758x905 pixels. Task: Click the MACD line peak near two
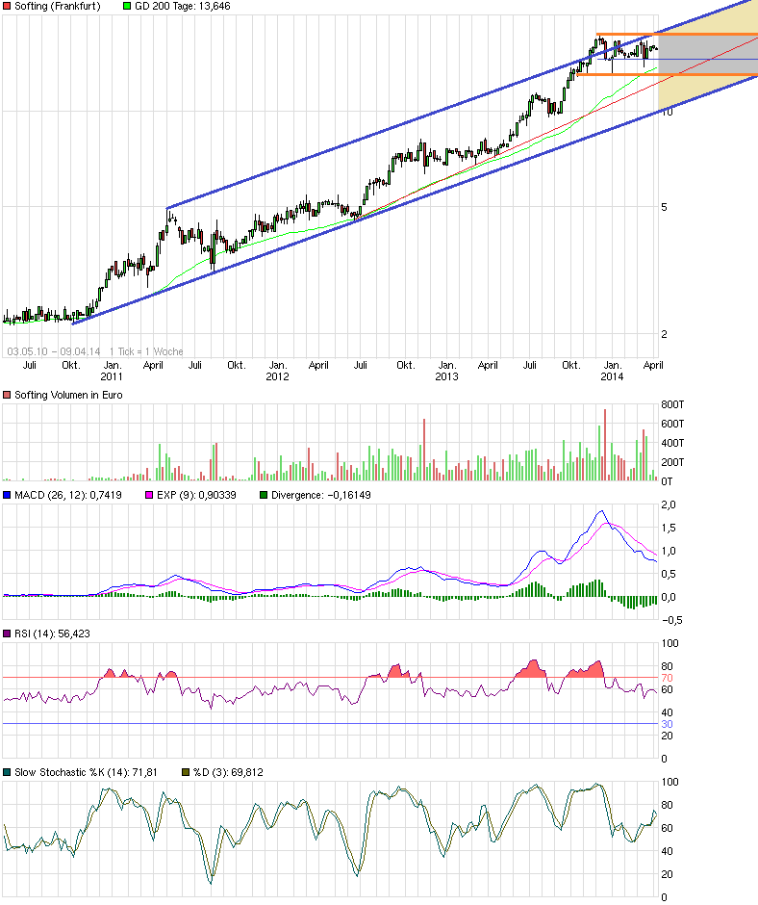click(x=601, y=511)
